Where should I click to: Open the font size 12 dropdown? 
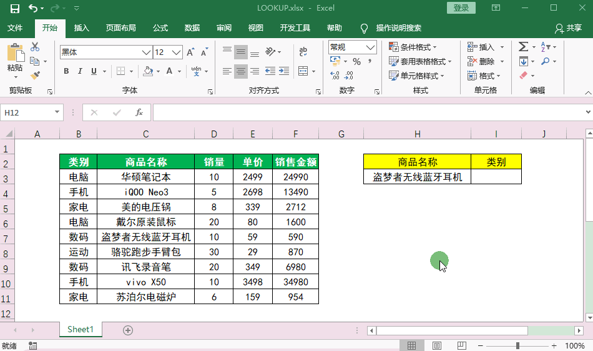[x=176, y=52]
